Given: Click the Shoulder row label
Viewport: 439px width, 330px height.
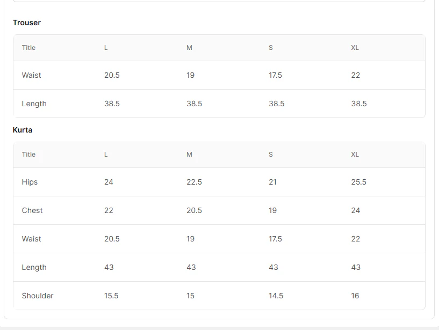Looking at the screenshot, I should (x=38, y=296).
